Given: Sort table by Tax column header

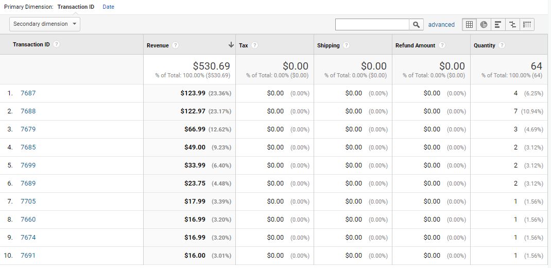Looking at the screenshot, I should [x=244, y=45].
